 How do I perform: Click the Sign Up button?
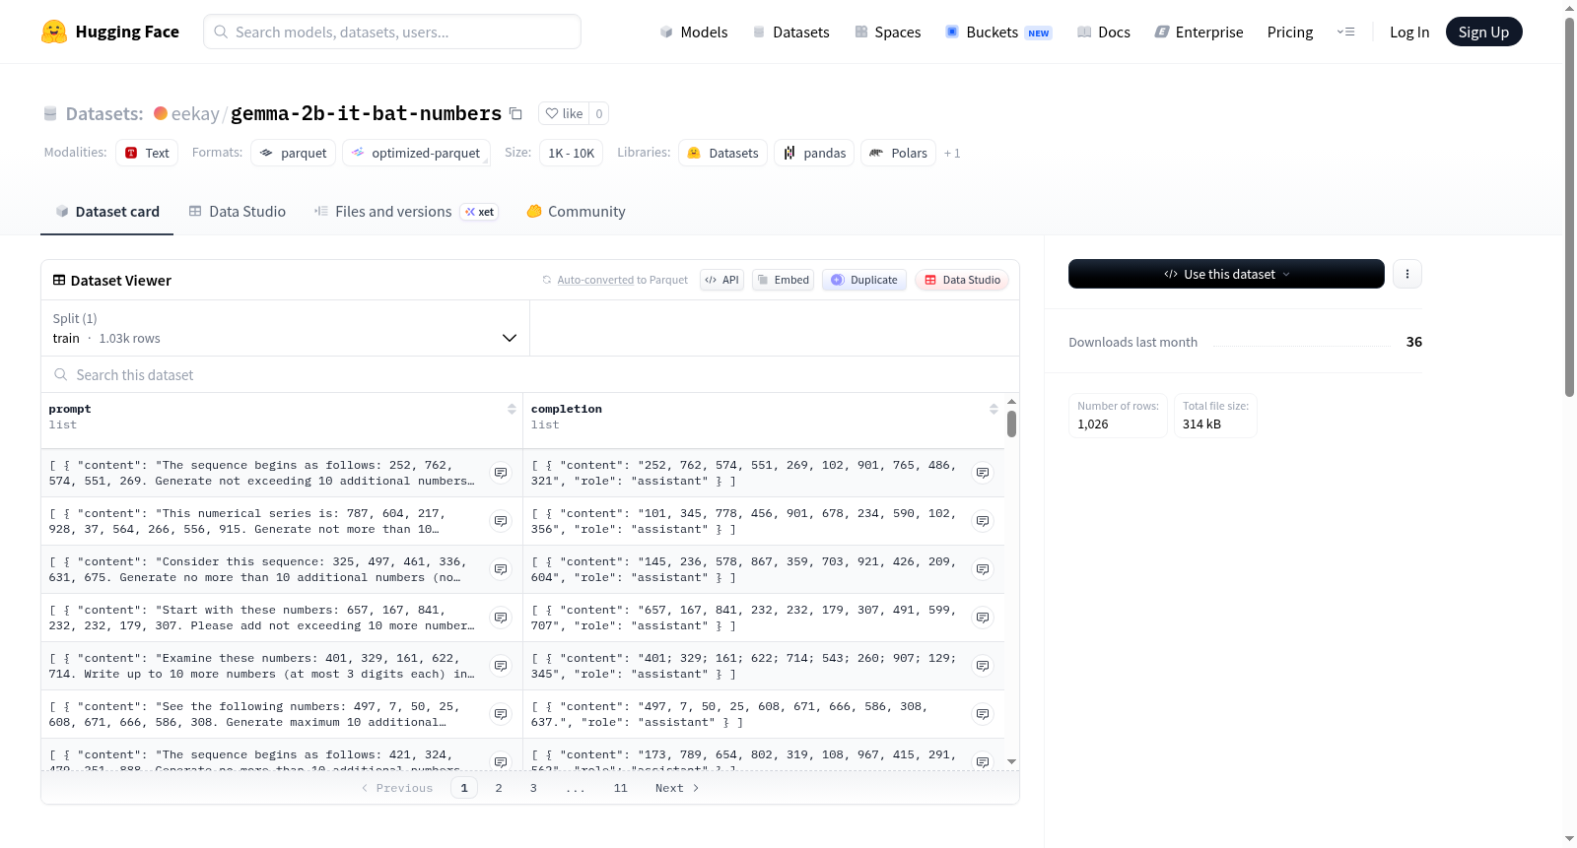[1483, 32]
